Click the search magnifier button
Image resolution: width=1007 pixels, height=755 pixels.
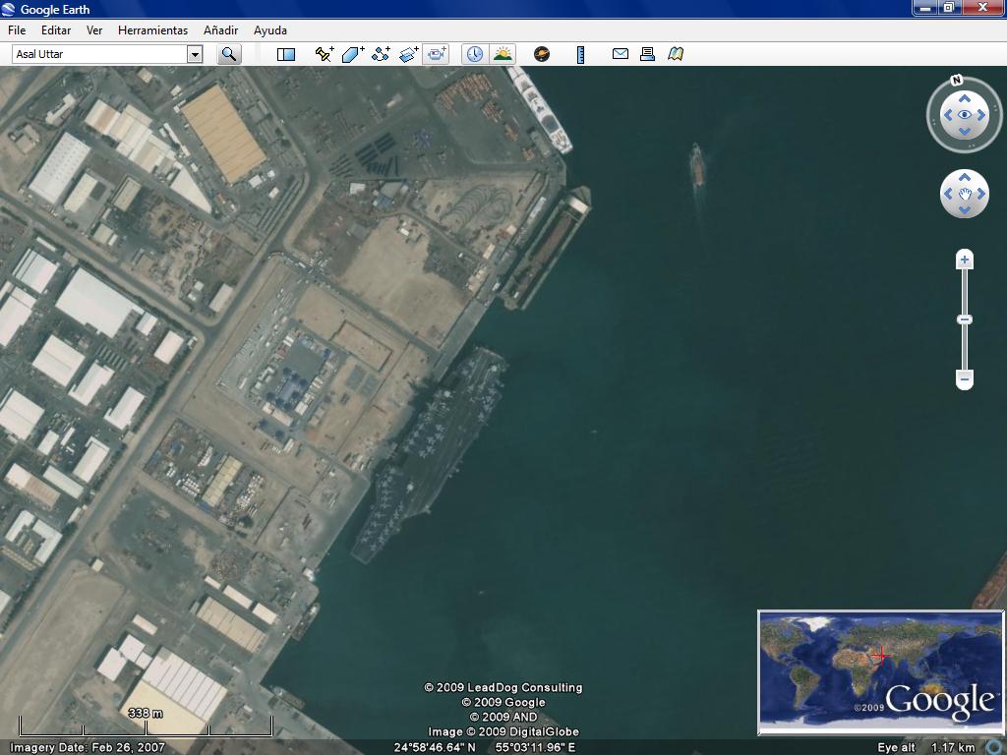tap(228, 54)
